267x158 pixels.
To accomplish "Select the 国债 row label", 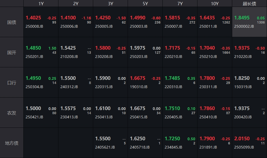I will coord(12,22).
